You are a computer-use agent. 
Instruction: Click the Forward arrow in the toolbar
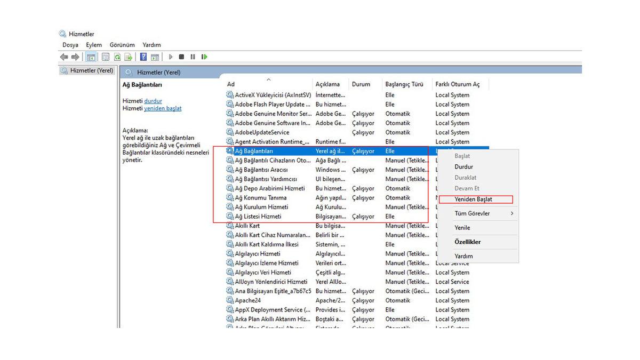pos(75,57)
